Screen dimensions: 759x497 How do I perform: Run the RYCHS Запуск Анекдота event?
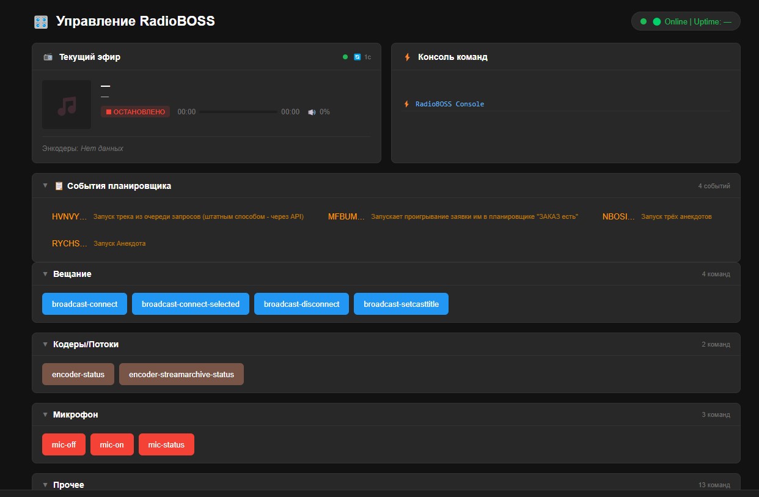tap(99, 243)
